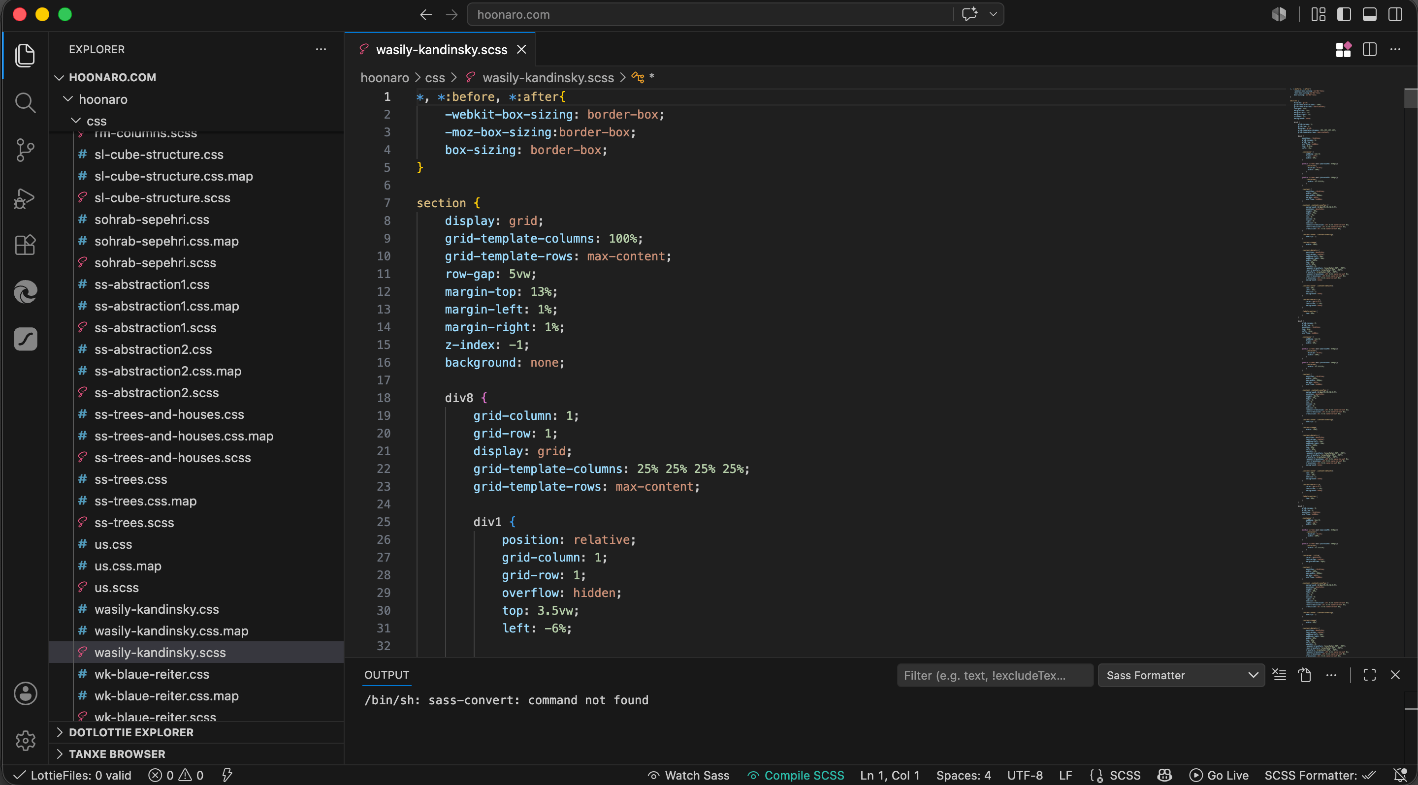Viewport: 1418px width, 785px height.
Task: Open the Search view in activity bar
Action: 25,102
